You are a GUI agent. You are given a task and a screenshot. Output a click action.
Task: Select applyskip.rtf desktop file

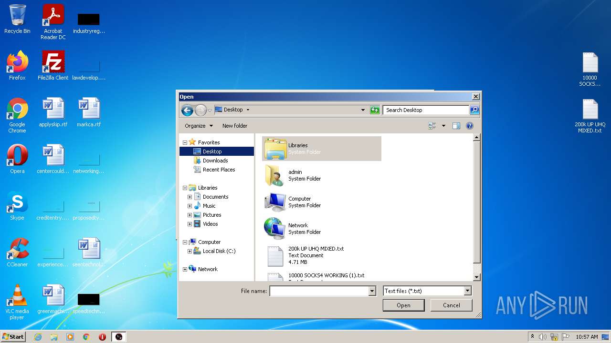[53, 112]
